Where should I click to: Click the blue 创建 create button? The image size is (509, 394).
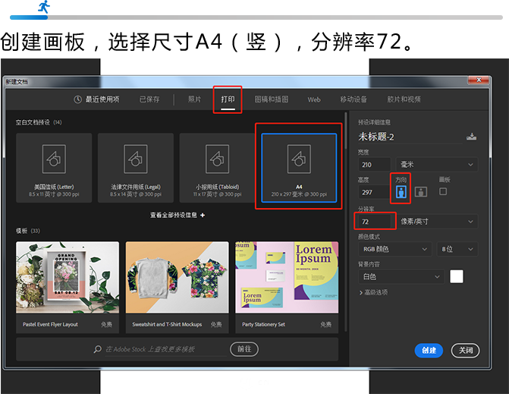(x=429, y=351)
